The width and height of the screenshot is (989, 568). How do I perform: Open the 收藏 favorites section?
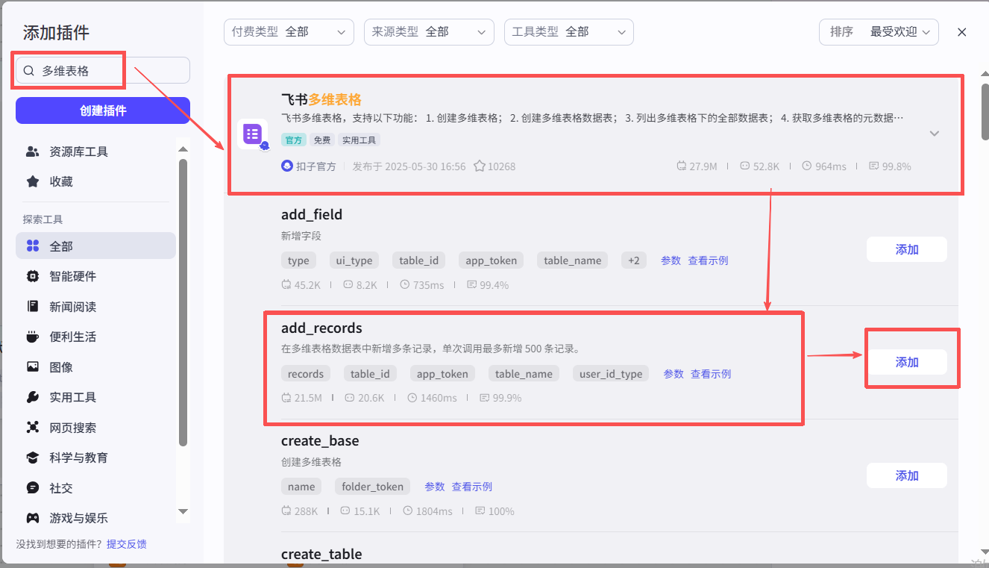[61, 181]
